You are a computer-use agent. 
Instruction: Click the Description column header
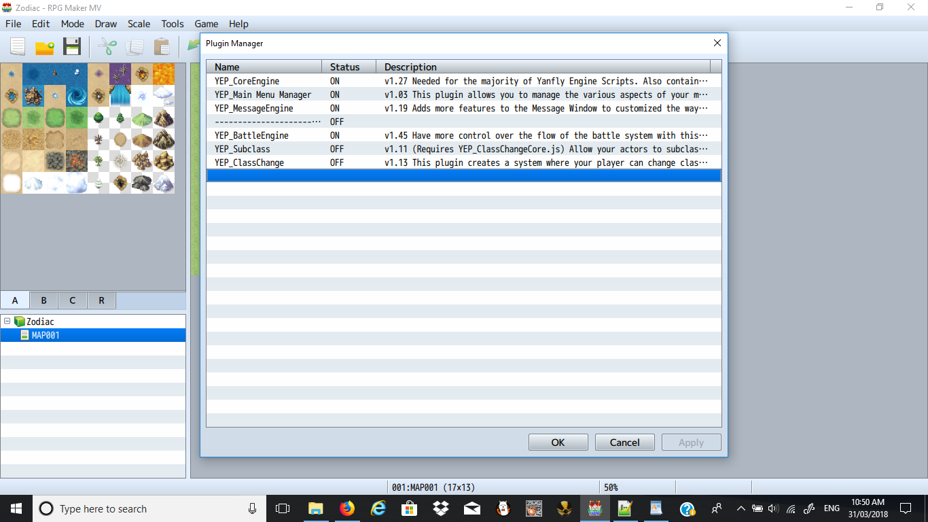tap(543, 67)
